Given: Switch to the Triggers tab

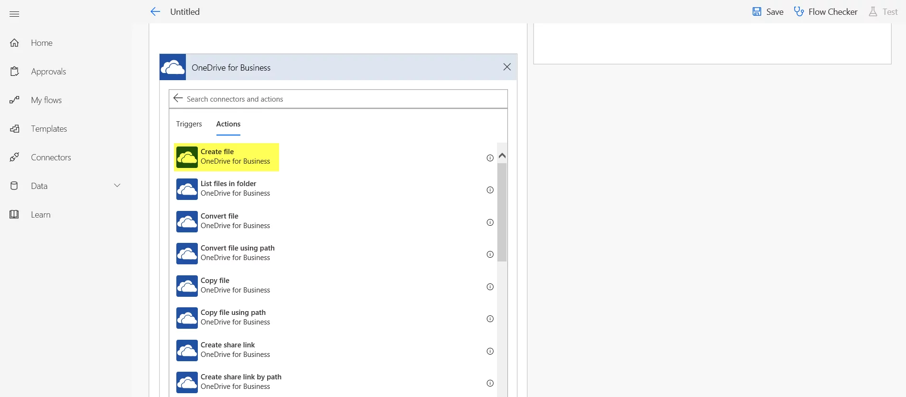Looking at the screenshot, I should coord(189,124).
